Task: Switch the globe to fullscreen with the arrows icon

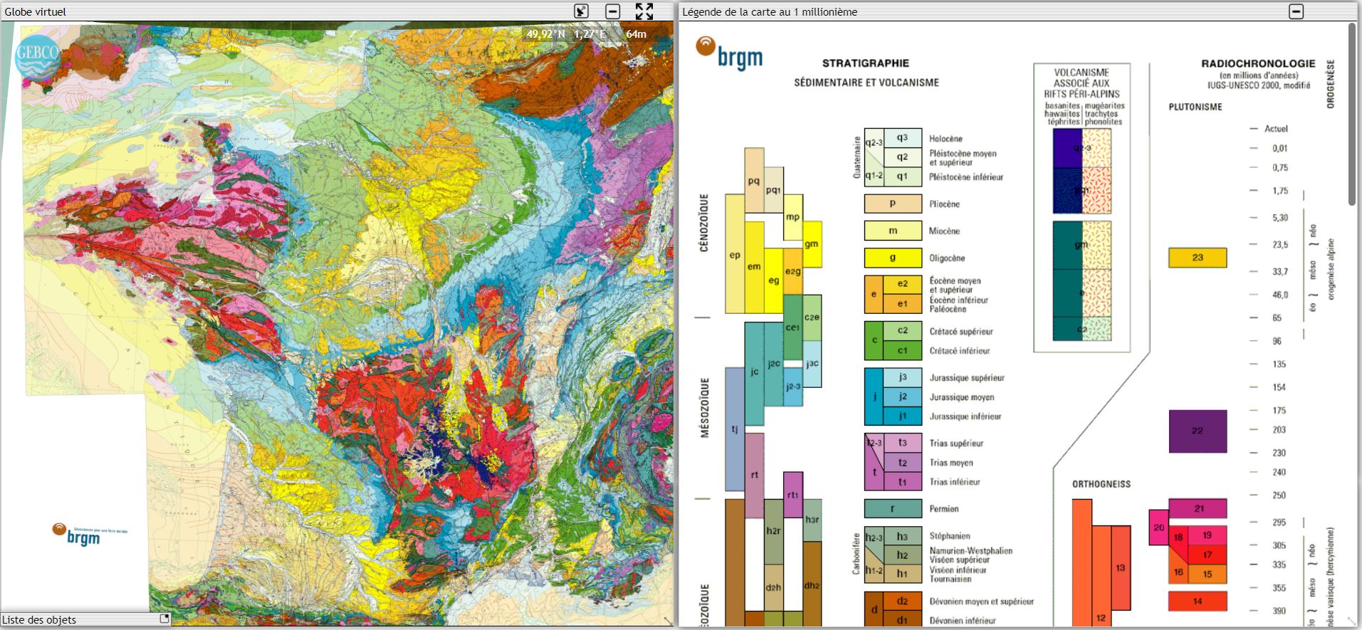Action: coord(644,11)
